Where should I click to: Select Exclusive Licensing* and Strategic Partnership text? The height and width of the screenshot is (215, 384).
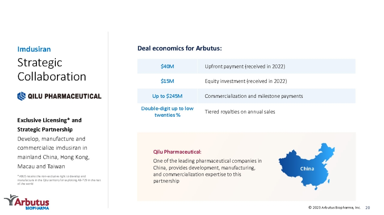49,125
